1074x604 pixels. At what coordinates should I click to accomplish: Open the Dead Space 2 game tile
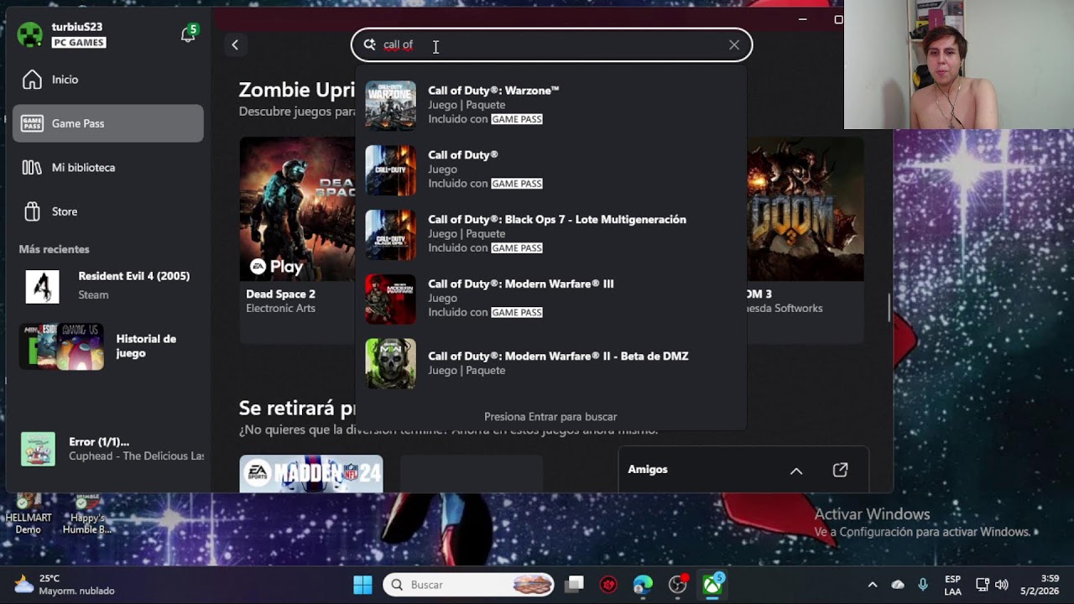click(x=298, y=239)
